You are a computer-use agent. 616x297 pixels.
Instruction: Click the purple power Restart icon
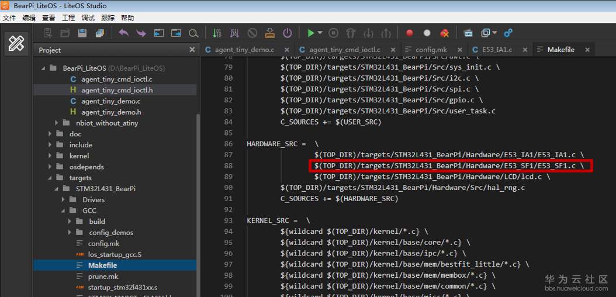[x=288, y=33]
